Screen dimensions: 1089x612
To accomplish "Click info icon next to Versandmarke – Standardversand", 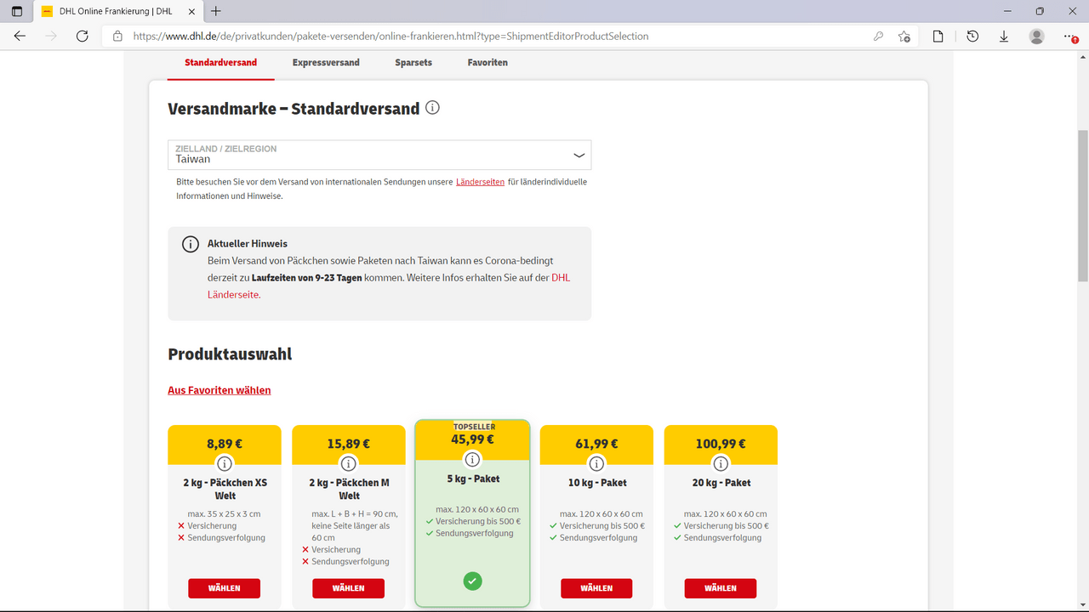I will coord(432,108).
